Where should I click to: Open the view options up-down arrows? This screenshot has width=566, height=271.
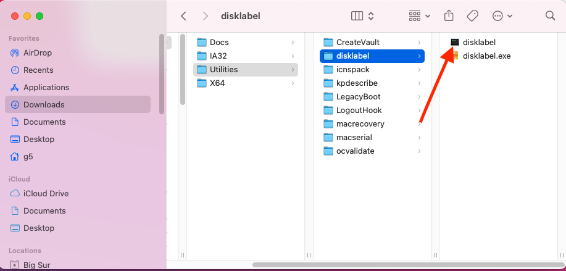click(371, 16)
